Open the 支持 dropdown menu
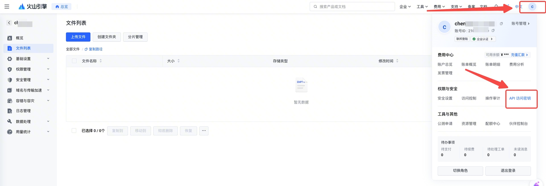546x186 pixels. point(456,7)
